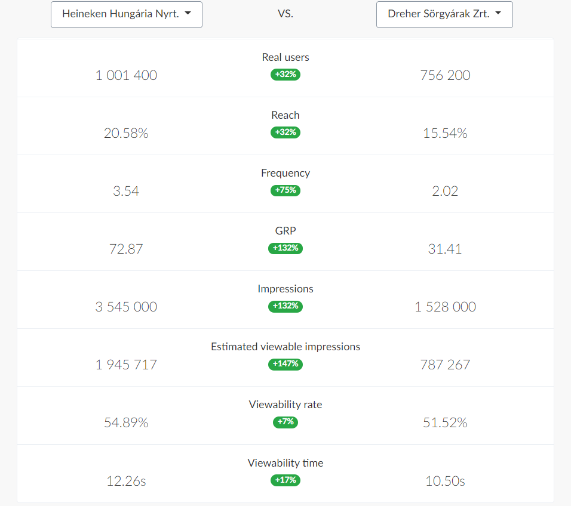The width and height of the screenshot is (571, 506).
Task: Click the +7% Viewability rate badge
Action: pos(285,422)
